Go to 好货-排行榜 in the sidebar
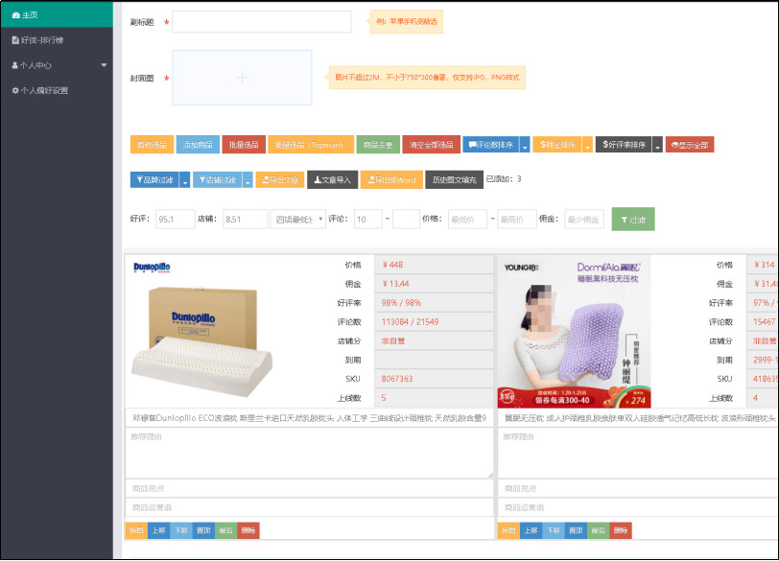Viewport: 779px width, 561px height. click(x=57, y=40)
